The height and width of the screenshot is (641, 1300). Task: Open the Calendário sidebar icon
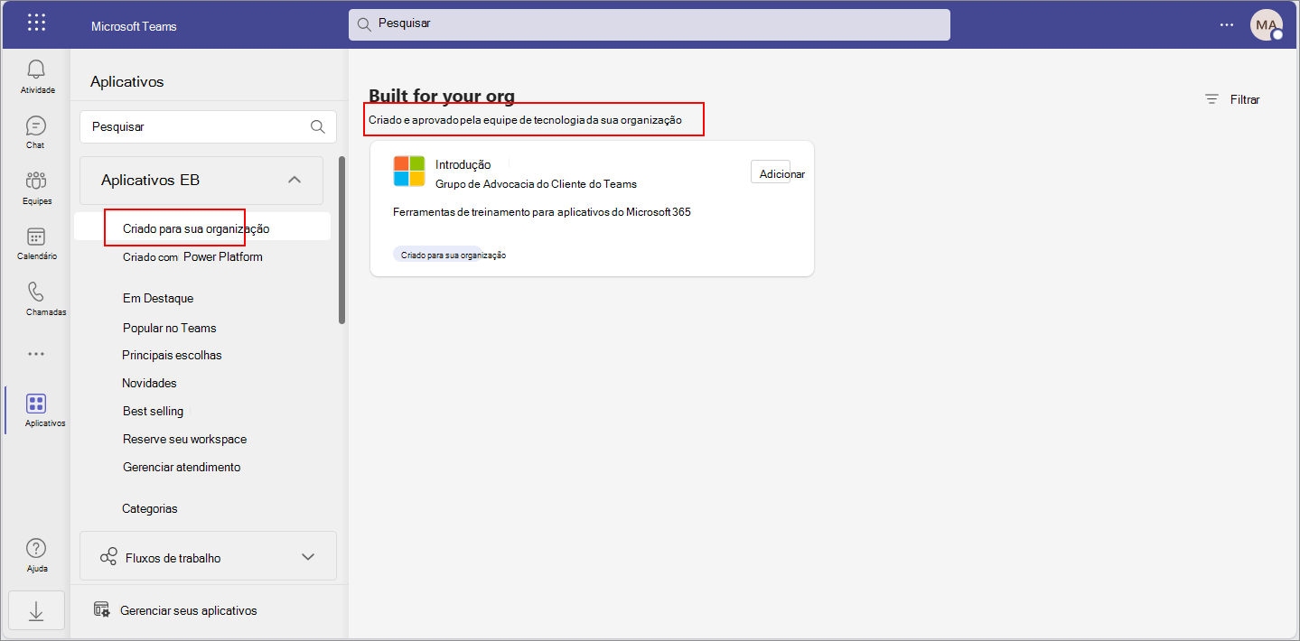(36, 237)
